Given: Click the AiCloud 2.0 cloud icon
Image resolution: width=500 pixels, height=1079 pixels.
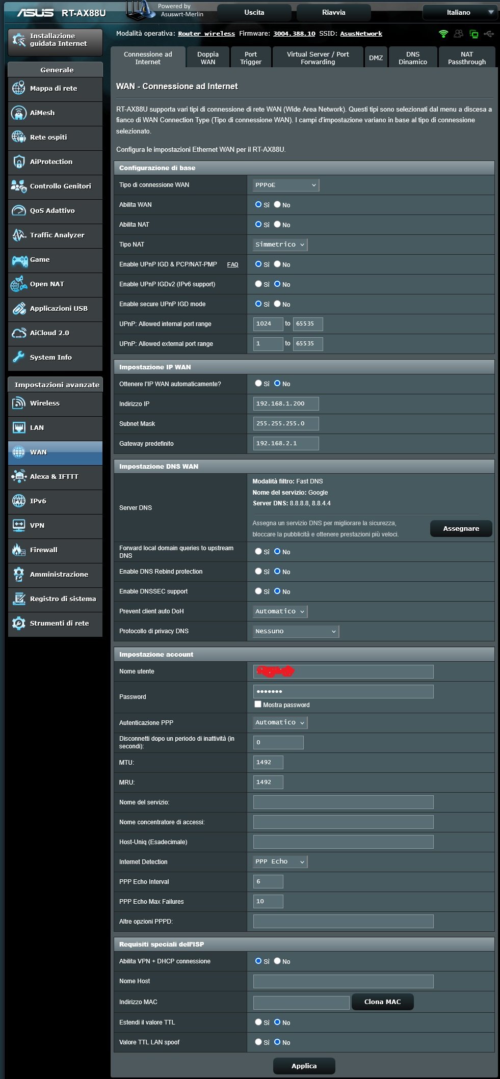Looking at the screenshot, I should coord(19,333).
